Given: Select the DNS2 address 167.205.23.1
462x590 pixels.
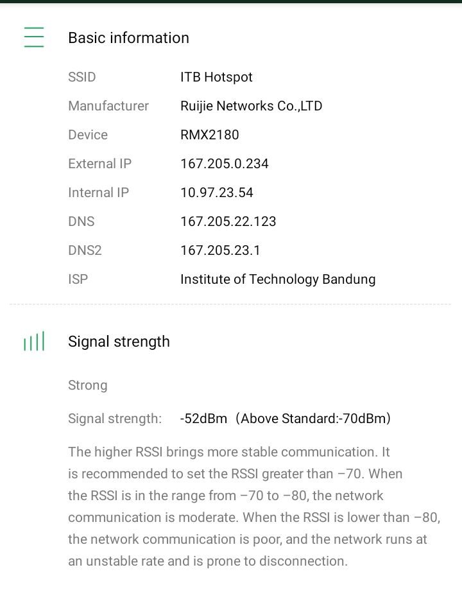Looking at the screenshot, I should pos(220,250).
